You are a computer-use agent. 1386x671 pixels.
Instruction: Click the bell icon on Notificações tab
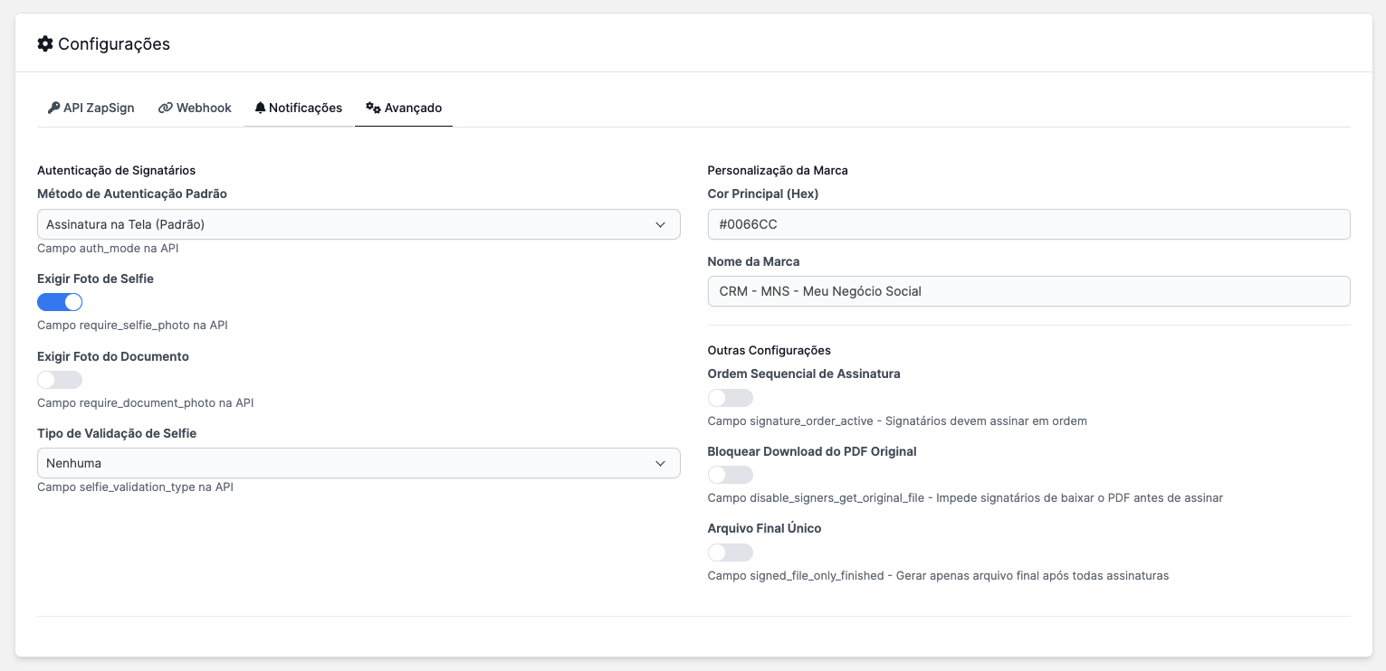point(261,108)
